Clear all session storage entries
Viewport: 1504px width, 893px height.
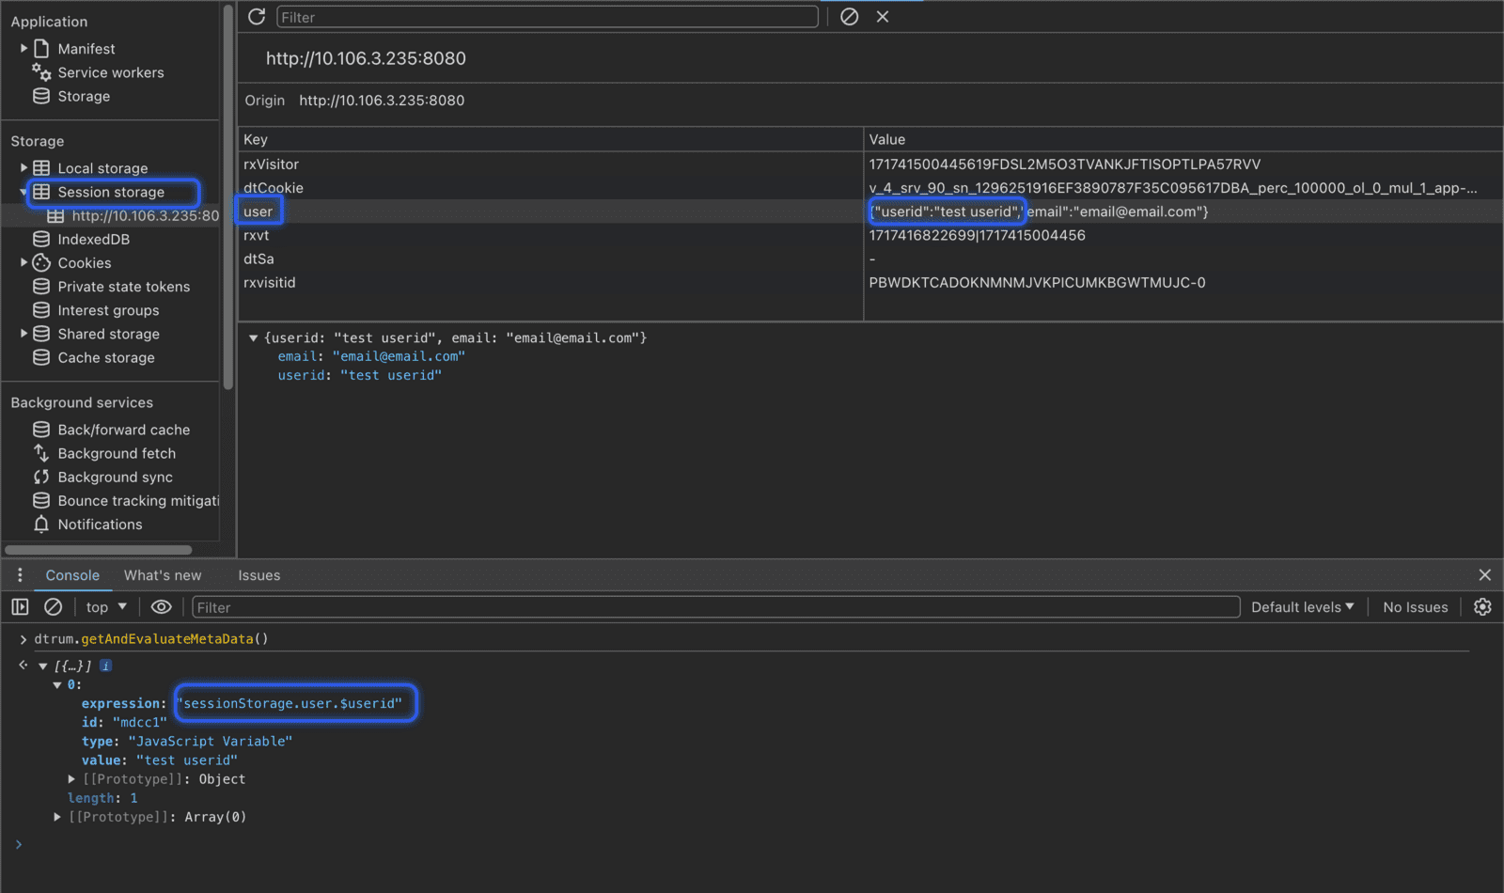click(x=849, y=16)
